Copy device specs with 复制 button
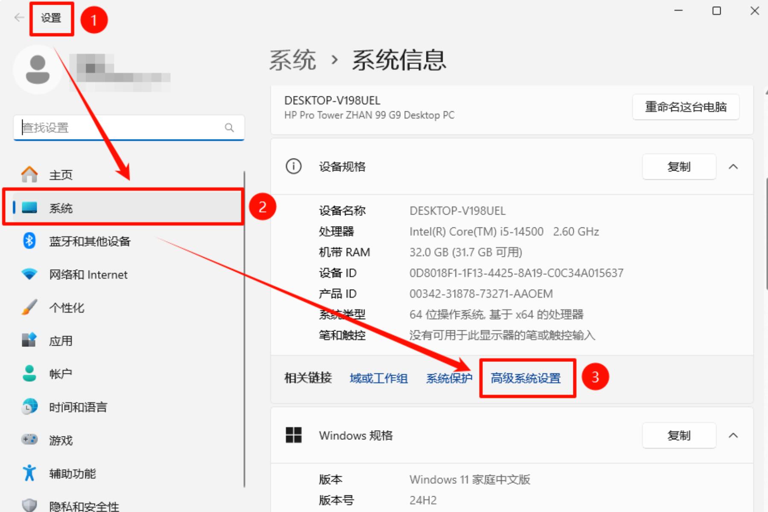Viewport: 768px width, 512px height. (678, 167)
